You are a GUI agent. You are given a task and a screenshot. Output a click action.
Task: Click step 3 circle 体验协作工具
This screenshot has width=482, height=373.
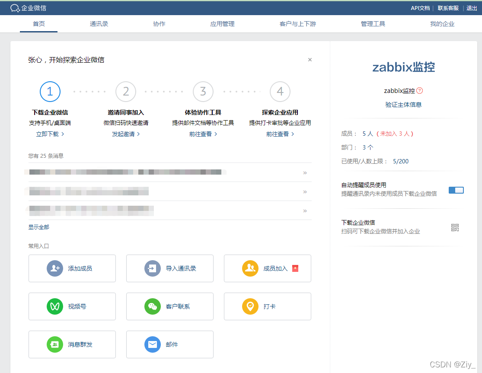203,92
